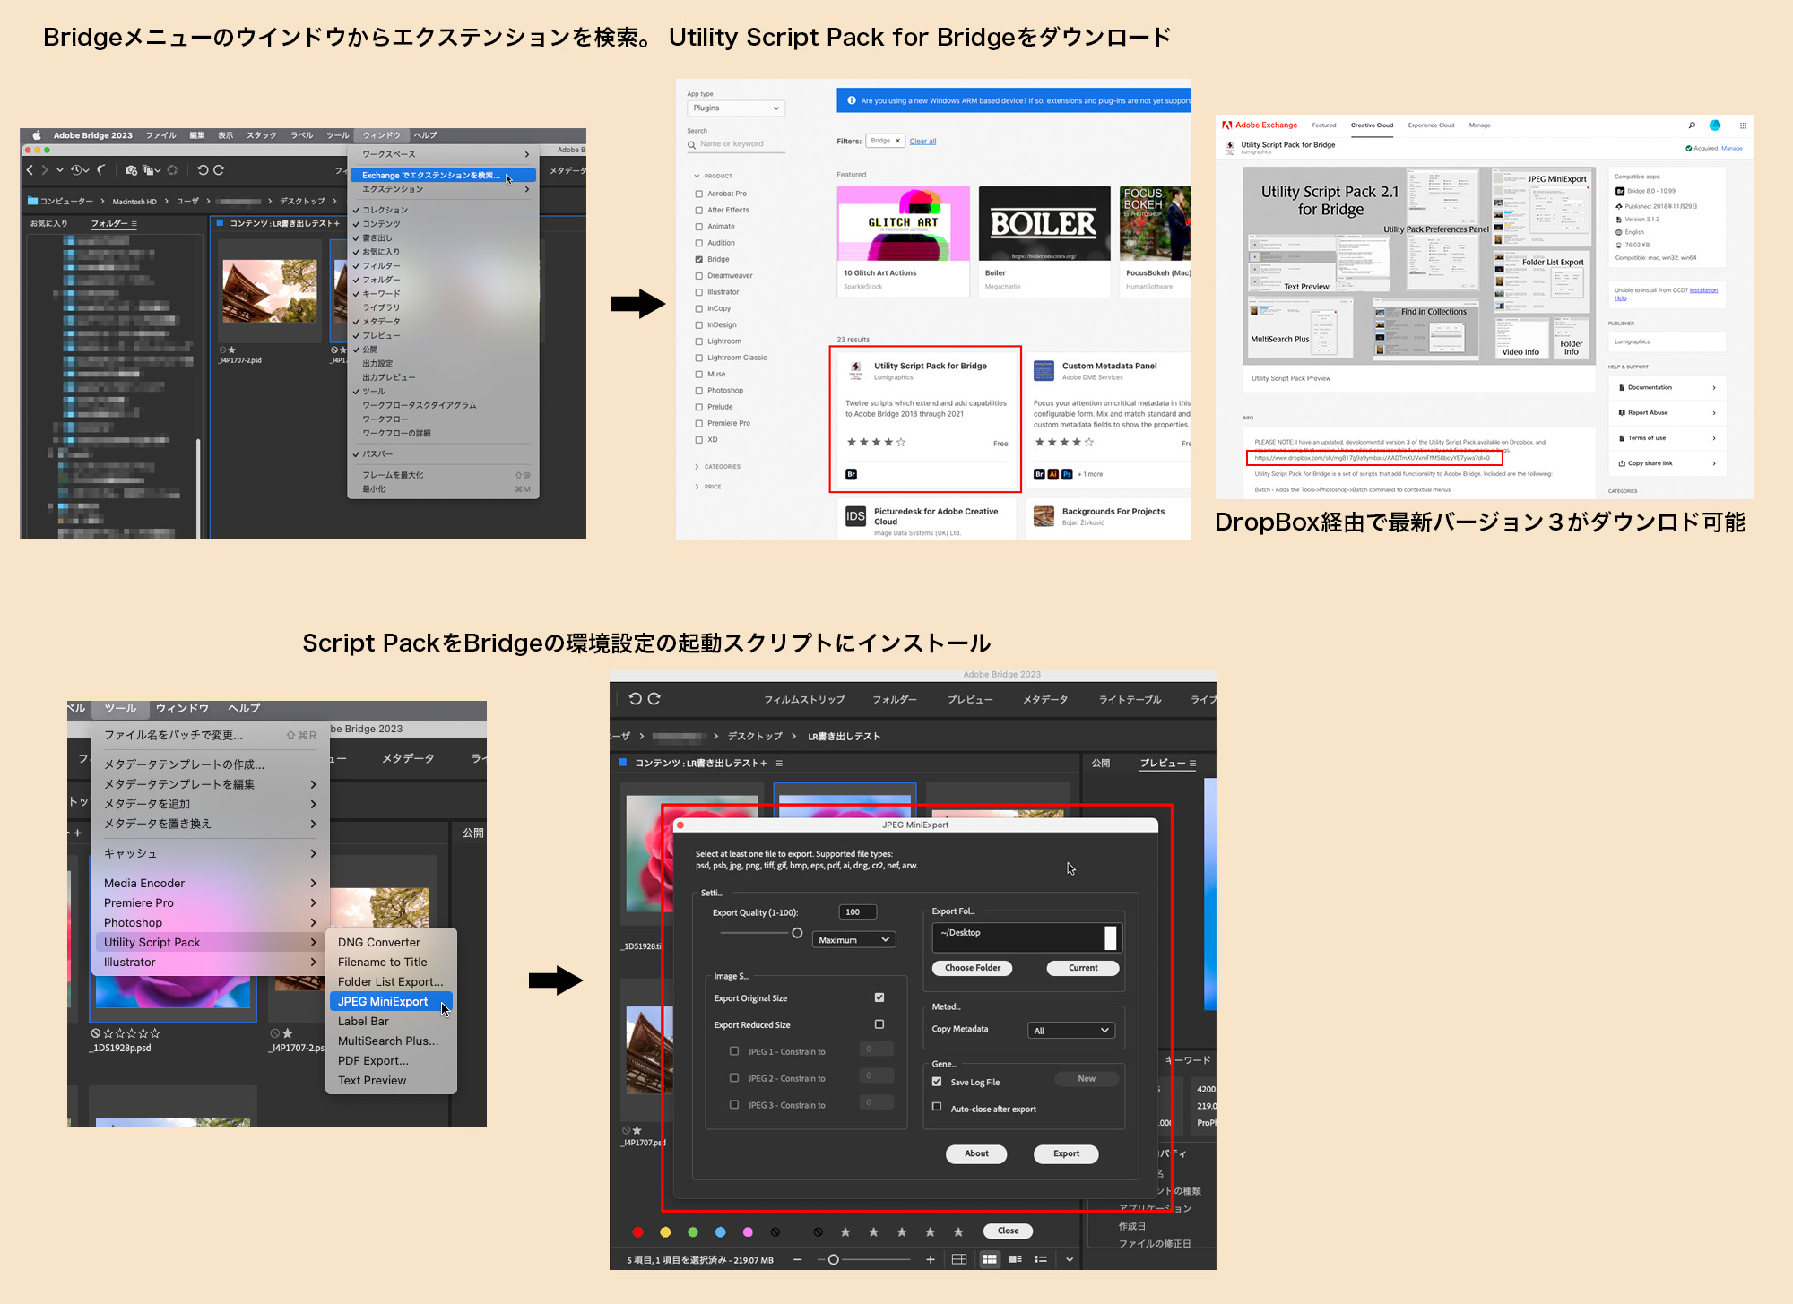The width and height of the screenshot is (1793, 1304).
Task: Apply a five-star rating in the filter bar
Action: [957, 1231]
